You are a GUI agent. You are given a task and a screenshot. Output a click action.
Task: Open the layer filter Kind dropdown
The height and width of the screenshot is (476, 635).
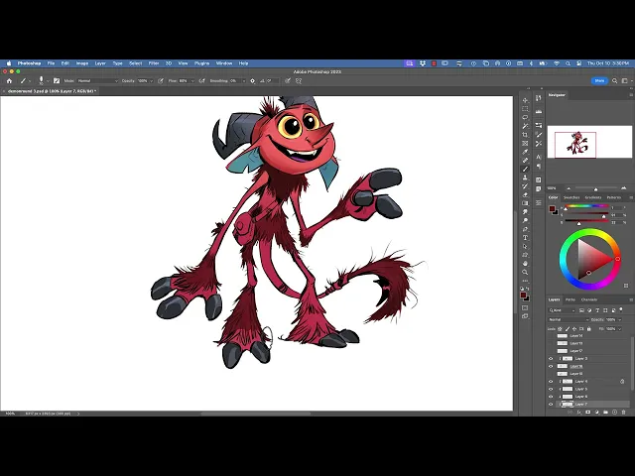pos(563,310)
